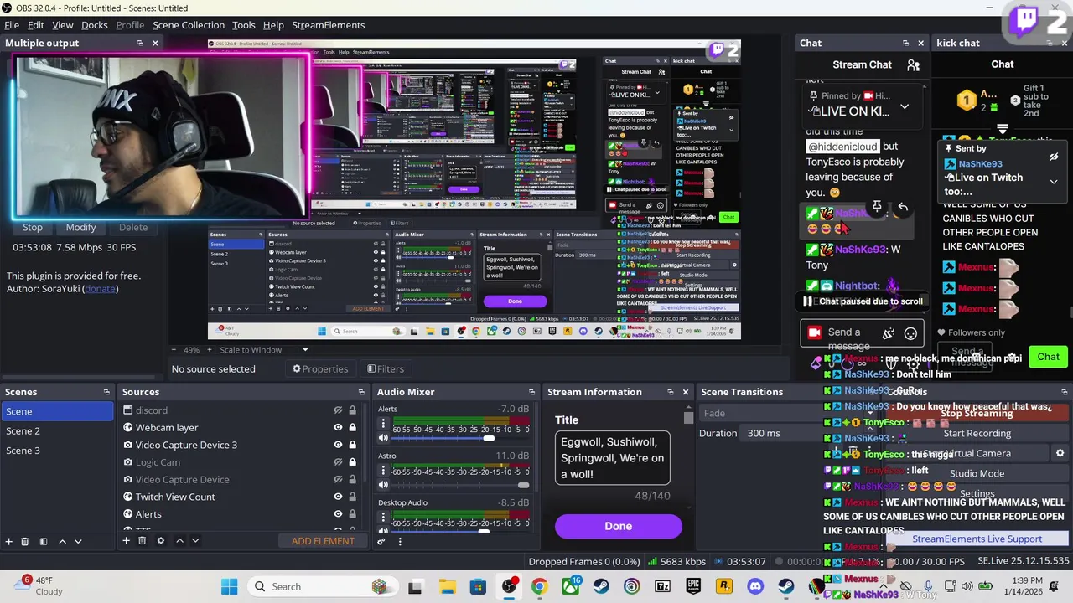Screen dimensions: 1073x603
Task: Move source up in Sources toolbar
Action: (179, 541)
